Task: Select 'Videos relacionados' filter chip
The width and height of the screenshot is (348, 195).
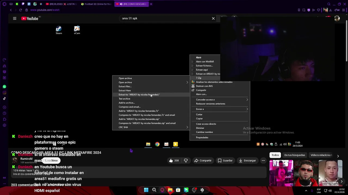Action: pos(321,155)
